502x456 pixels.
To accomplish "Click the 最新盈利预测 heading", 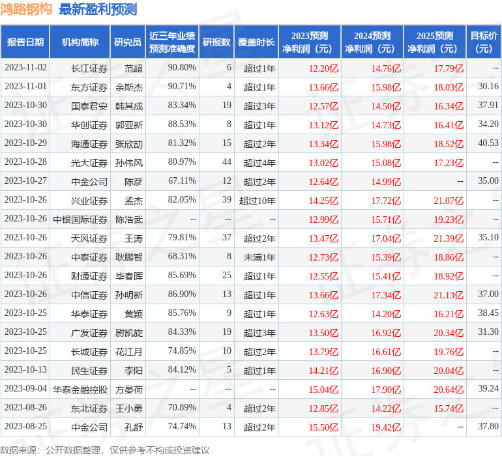I will [x=98, y=9].
